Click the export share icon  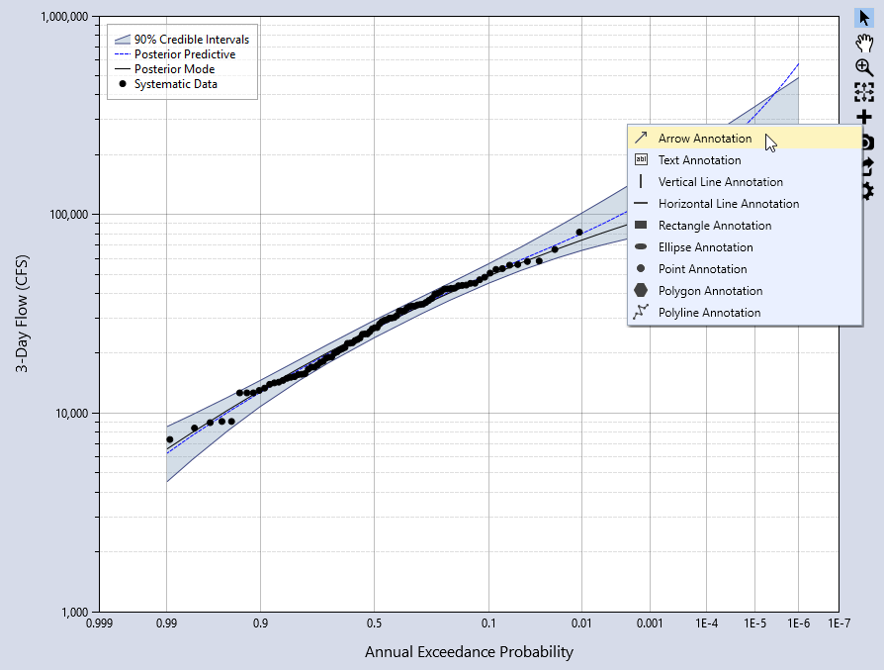pos(867,166)
